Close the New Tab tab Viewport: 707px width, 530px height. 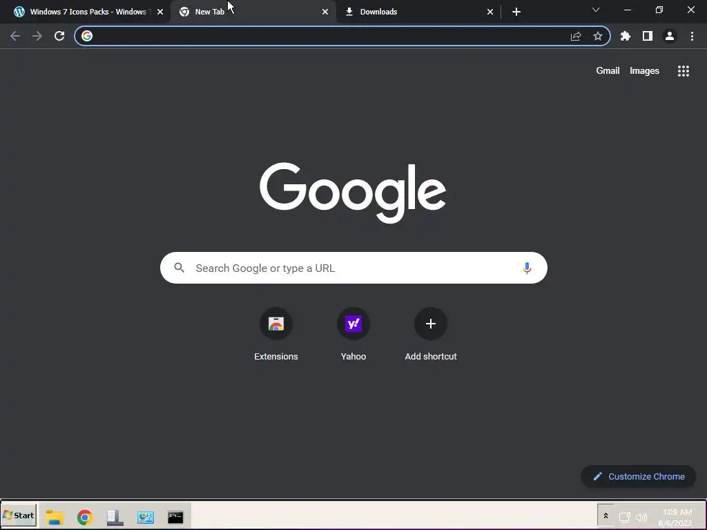click(325, 12)
